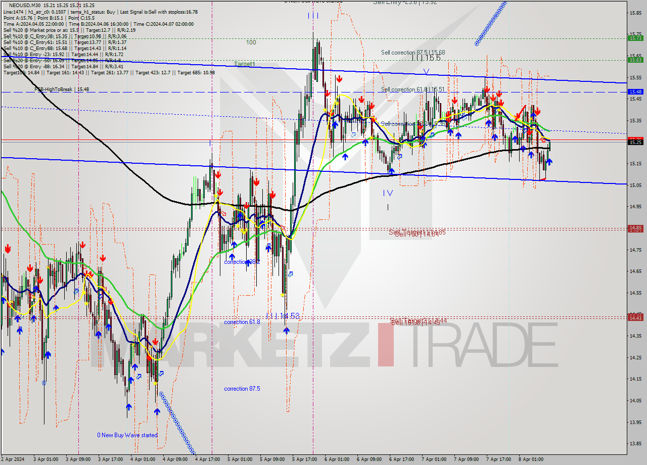Viewport: 647px width, 465px height.
Task: Click the FSB-HighToBreak | 15.48 label
Action: pyautogui.click(x=62, y=89)
